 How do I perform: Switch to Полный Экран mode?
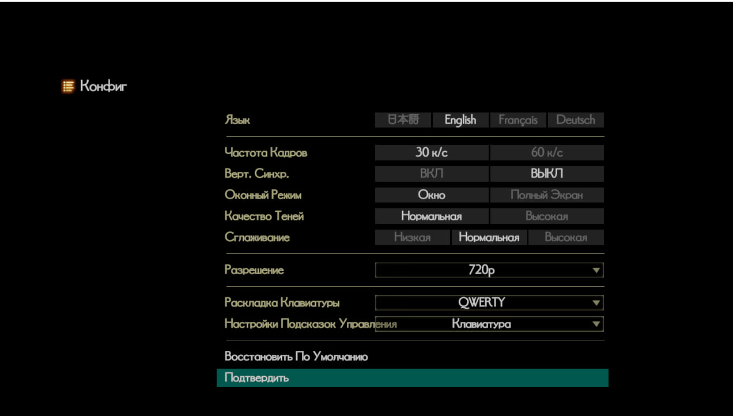[546, 195]
